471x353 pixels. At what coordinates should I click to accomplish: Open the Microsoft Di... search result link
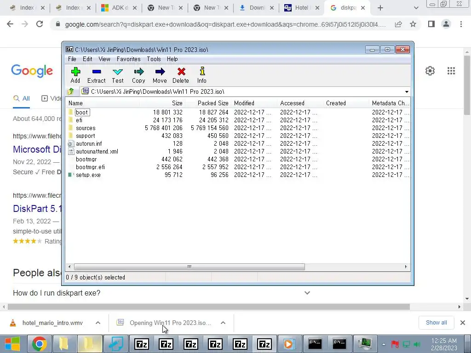37,149
